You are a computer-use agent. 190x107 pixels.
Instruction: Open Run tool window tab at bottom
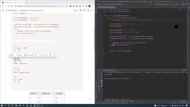[x=101, y=101]
